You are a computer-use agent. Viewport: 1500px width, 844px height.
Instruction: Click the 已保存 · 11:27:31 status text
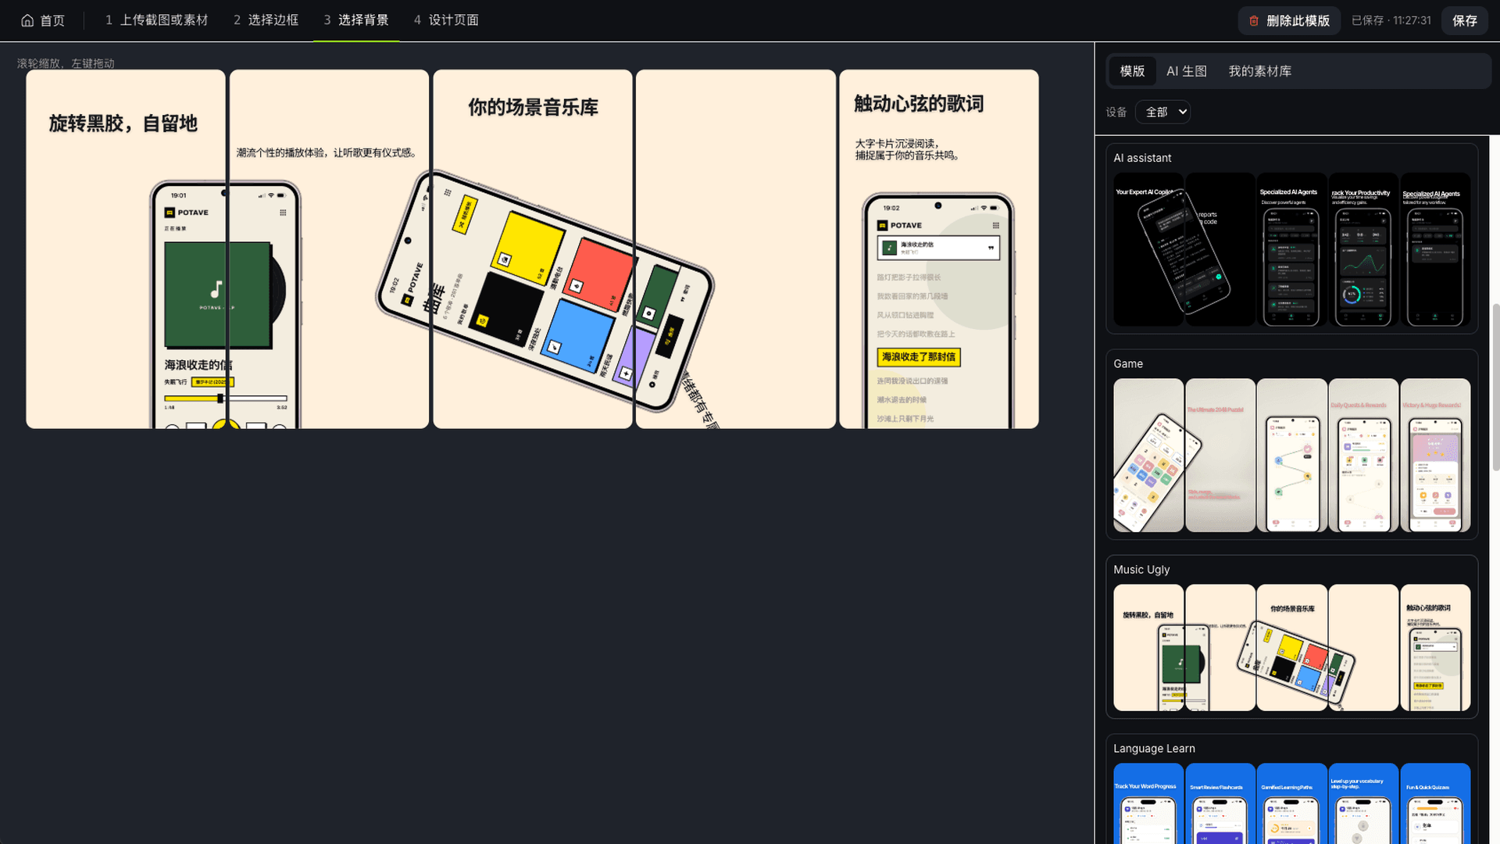coord(1391,21)
